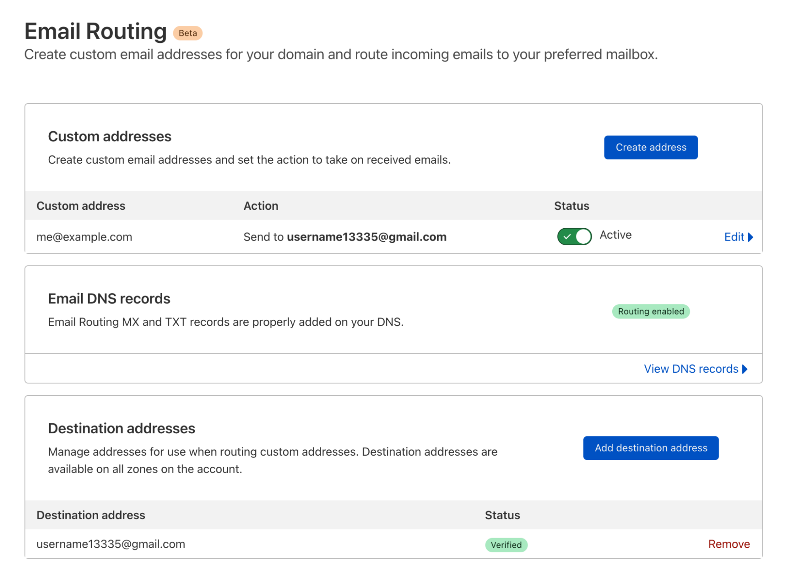Screen dimensions: 791x584
Task: Click the Action column header
Action: (261, 206)
